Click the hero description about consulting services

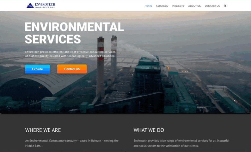pyautogui.click(x=70, y=54)
